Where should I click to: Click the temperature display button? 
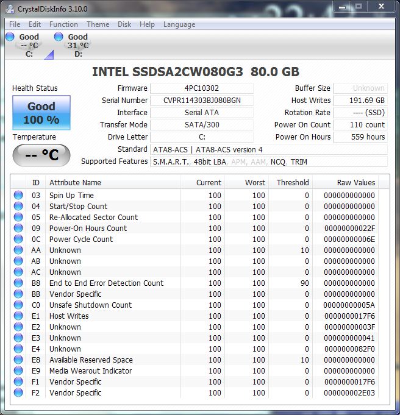pos(41,155)
